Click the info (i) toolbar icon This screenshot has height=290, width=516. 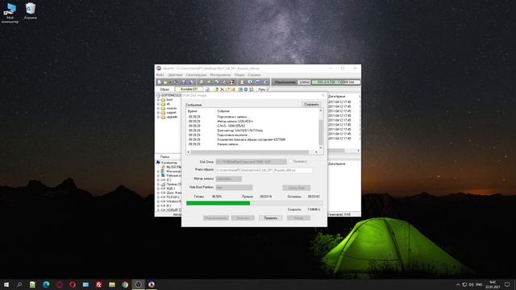[x=250, y=82]
